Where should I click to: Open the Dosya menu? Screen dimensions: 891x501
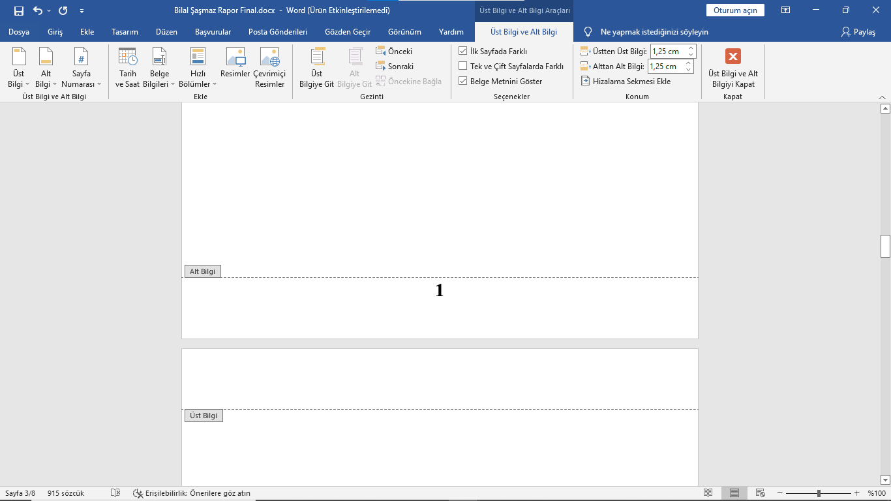19,32
